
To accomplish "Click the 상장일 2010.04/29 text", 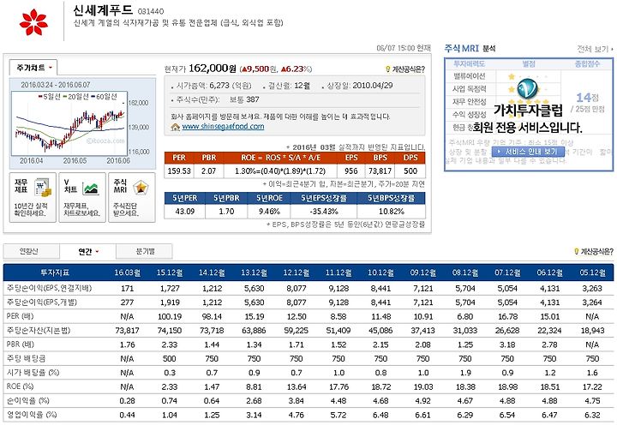I will tap(360, 86).
